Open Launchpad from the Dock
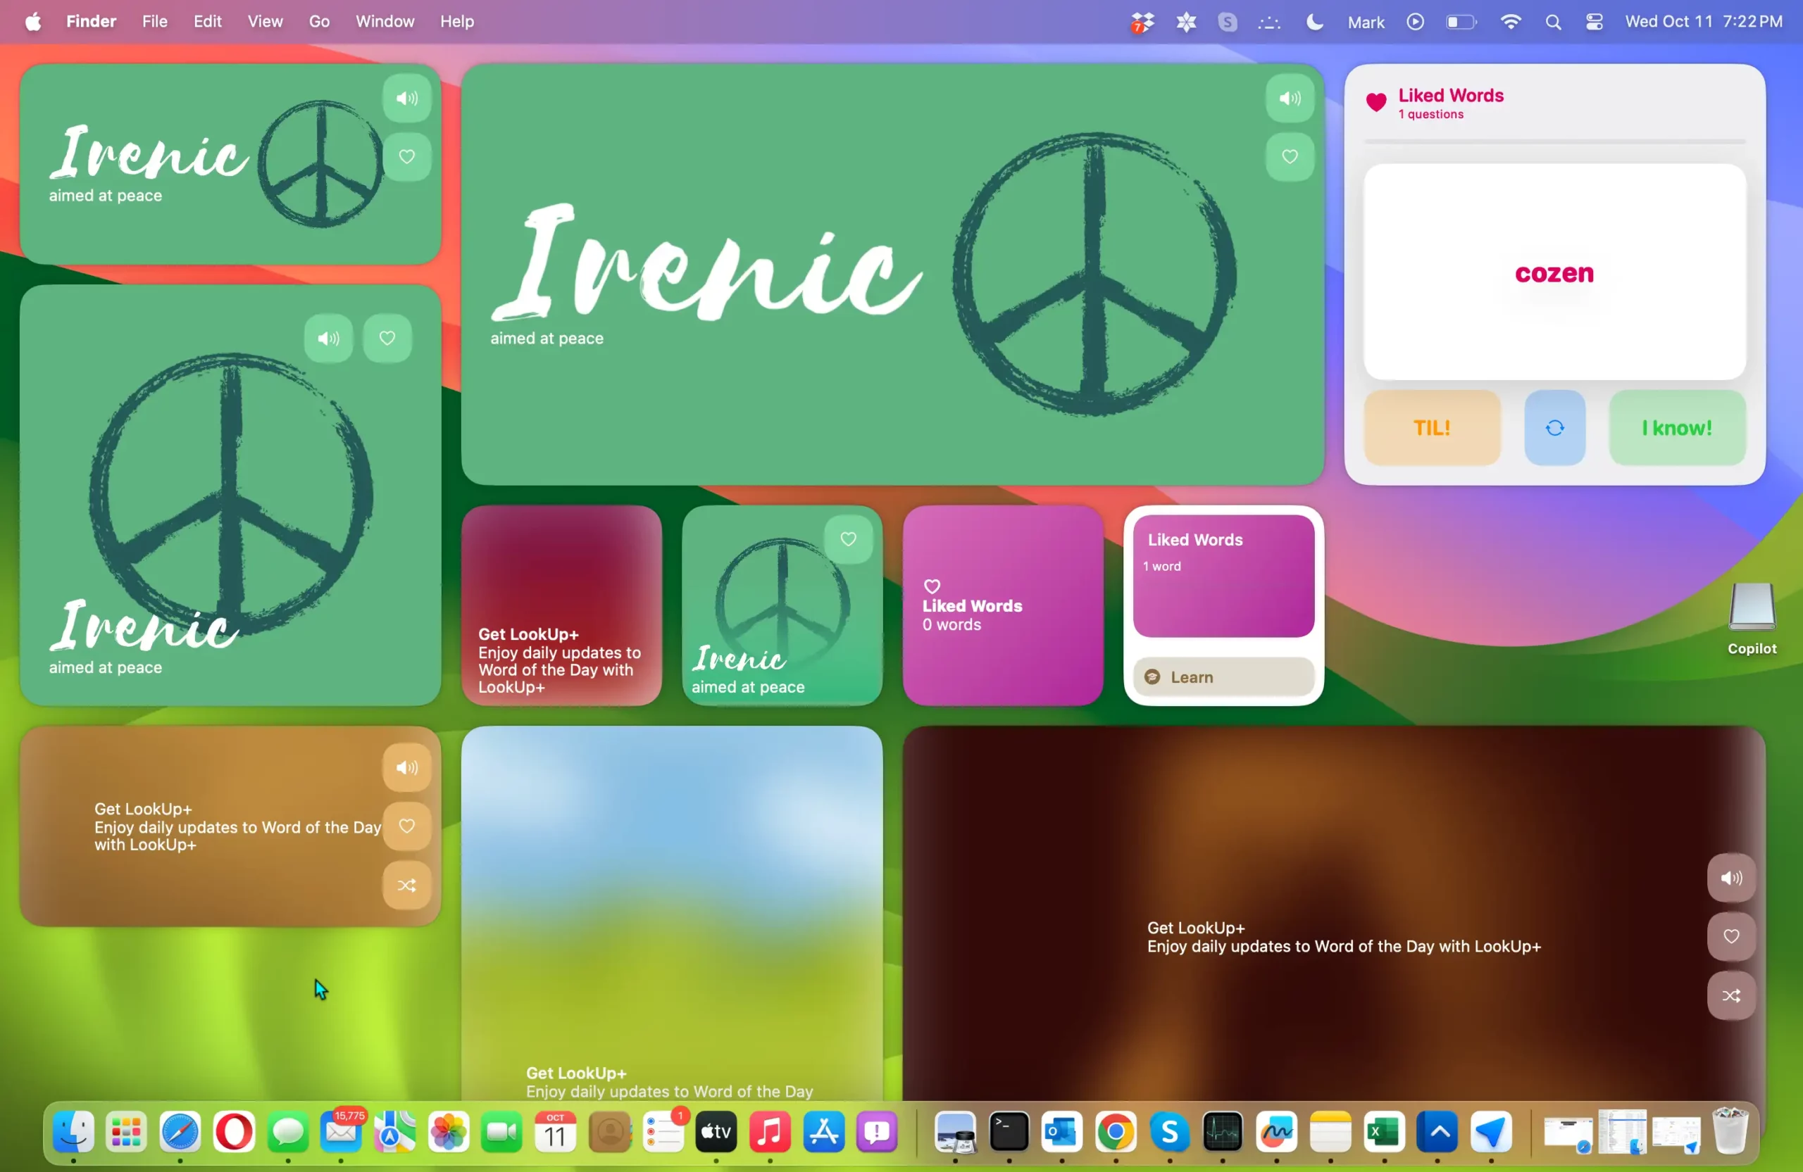The height and width of the screenshot is (1172, 1803). coord(127,1133)
